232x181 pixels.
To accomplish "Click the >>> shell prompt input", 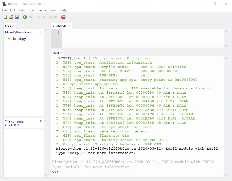I will point(55,172).
